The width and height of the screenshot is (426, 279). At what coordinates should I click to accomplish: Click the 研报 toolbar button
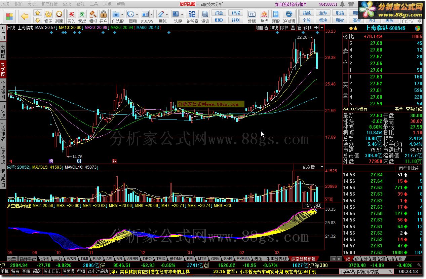(236, 13)
